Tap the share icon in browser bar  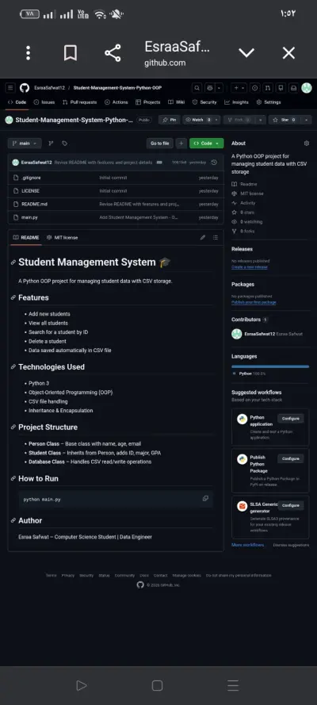[113, 53]
